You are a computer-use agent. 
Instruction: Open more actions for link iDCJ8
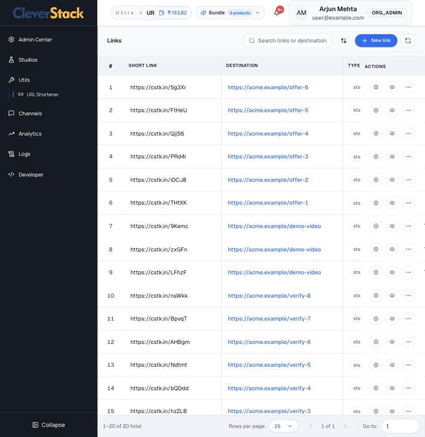pyautogui.click(x=409, y=180)
